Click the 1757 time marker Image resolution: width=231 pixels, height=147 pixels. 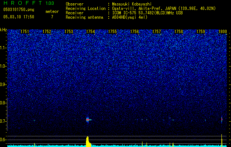point(156,32)
